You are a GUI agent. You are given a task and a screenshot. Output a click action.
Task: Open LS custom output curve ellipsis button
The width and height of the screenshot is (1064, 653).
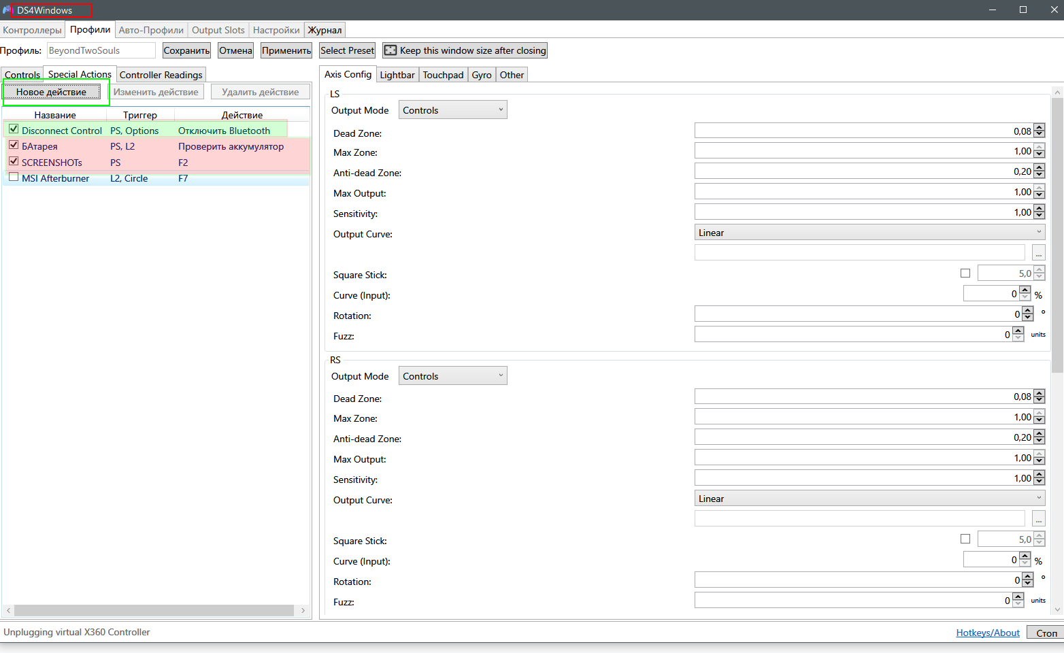click(x=1038, y=253)
